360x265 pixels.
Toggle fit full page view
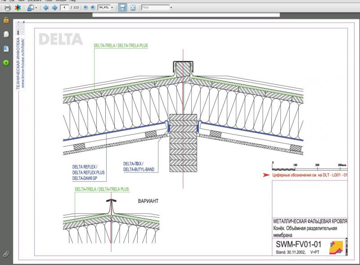click(133, 8)
